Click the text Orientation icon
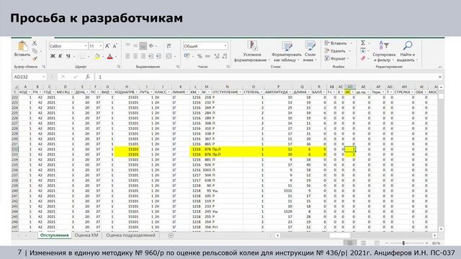Image resolution: width=461 pixels, height=259 pixels. (x=151, y=46)
